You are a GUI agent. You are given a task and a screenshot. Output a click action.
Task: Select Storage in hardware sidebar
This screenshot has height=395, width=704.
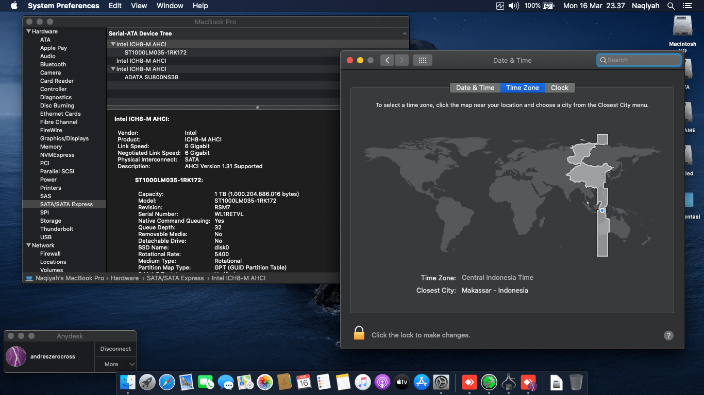(51, 221)
